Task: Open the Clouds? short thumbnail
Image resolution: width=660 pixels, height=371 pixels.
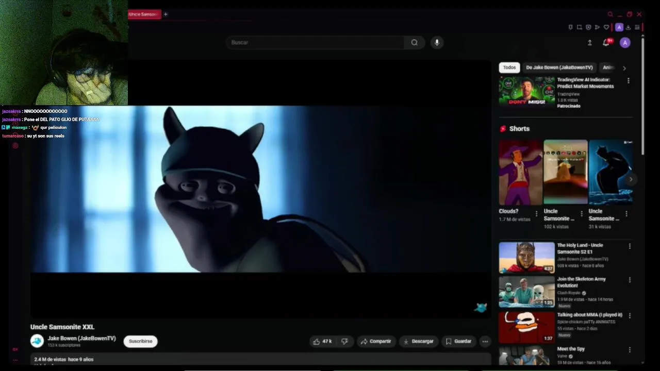Action: (x=520, y=172)
